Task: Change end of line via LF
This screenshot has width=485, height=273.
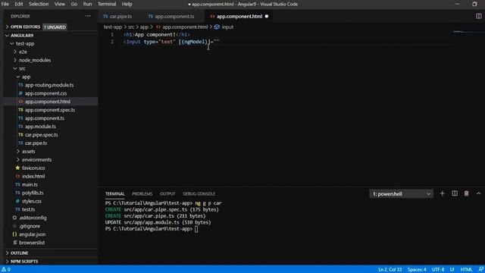Action: [452, 269]
